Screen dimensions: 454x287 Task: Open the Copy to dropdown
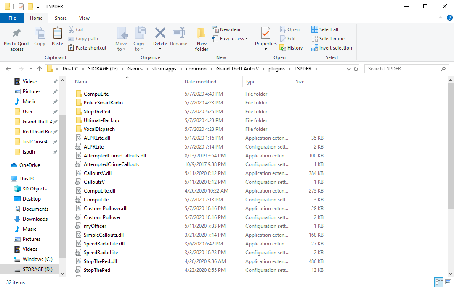pos(139,46)
